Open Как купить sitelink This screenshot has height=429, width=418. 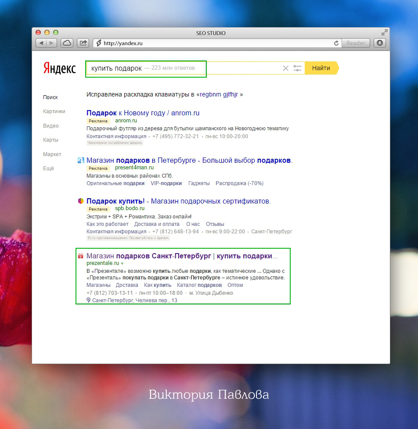158,285
